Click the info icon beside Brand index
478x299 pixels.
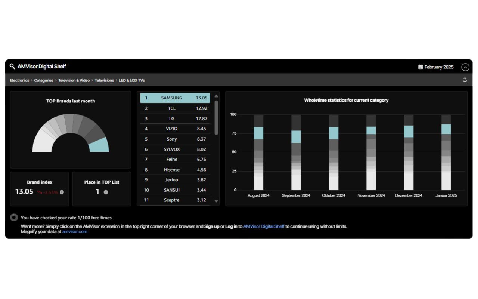point(62,192)
